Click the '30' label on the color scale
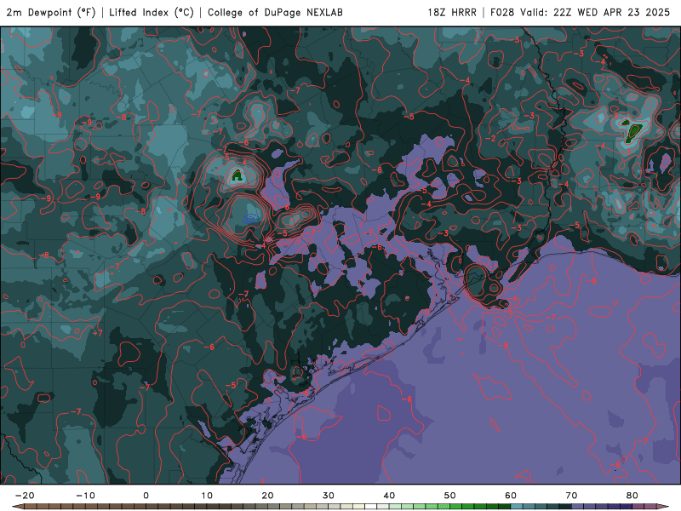Screen dimensions: 681x511 tap(329, 496)
